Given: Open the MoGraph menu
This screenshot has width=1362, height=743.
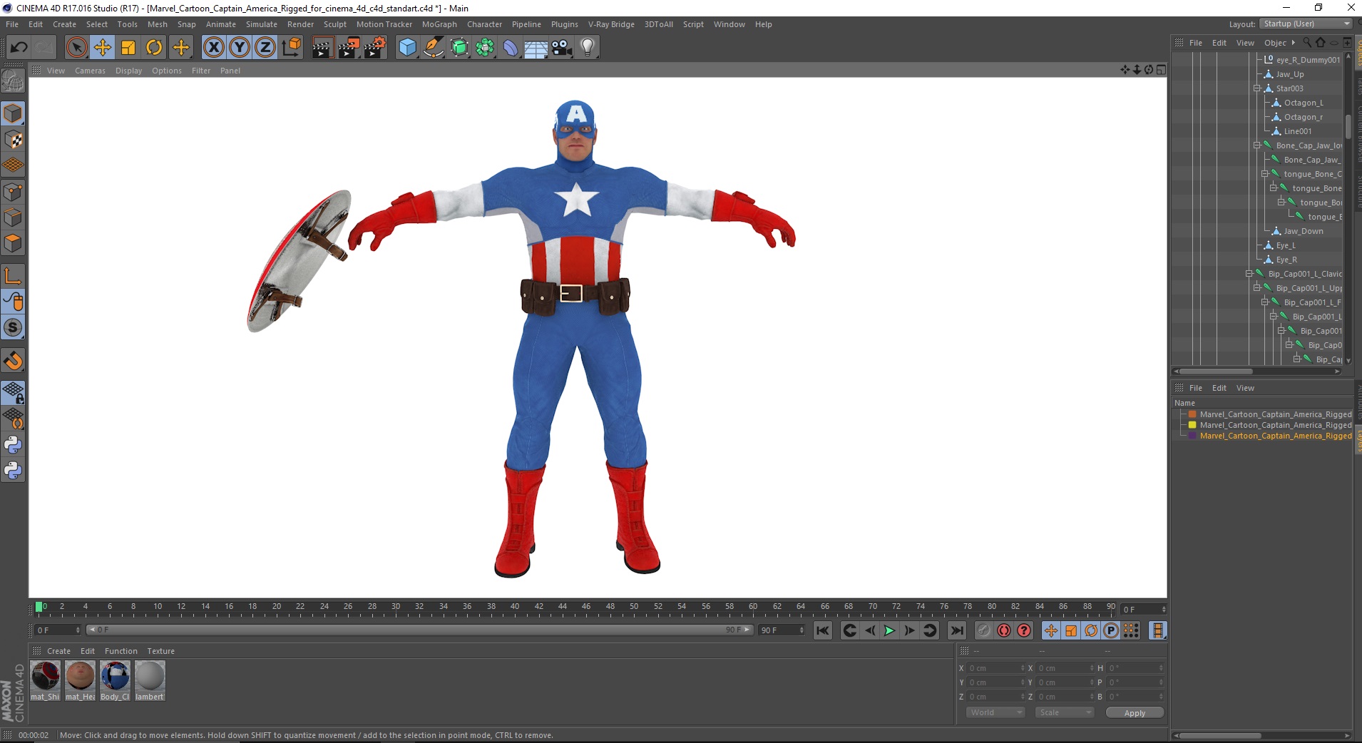Looking at the screenshot, I should click(x=439, y=24).
